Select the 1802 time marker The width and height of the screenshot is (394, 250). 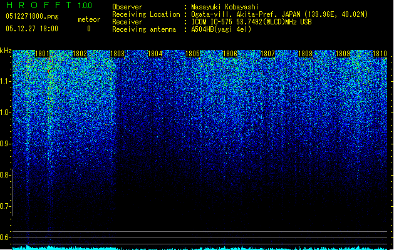tap(80, 54)
